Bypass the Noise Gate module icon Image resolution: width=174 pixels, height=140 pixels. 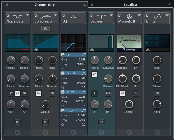tap(8, 15)
